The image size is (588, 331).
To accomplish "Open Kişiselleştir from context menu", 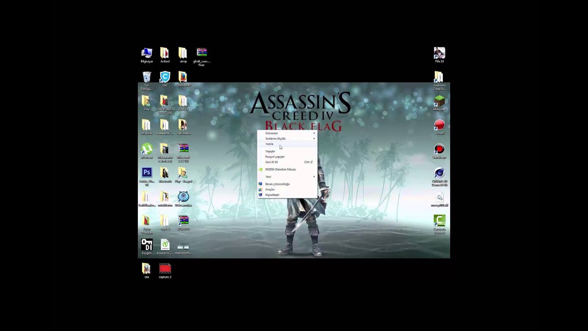I will pyautogui.click(x=288, y=195).
